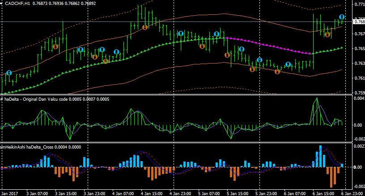Click the 0.767 price scale value
This screenshot has height=196, width=365.
(x=360, y=34)
